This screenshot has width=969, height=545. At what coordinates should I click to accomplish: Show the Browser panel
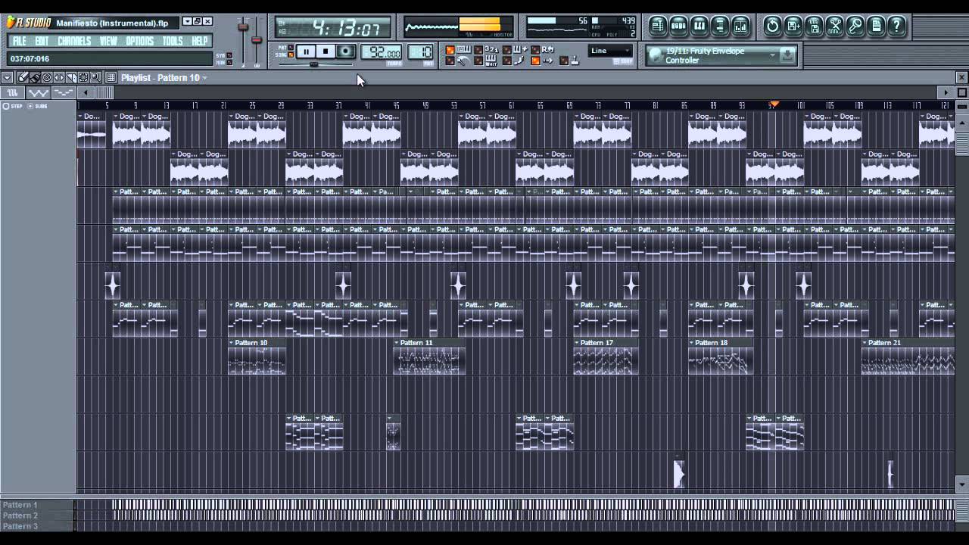point(720,26)
